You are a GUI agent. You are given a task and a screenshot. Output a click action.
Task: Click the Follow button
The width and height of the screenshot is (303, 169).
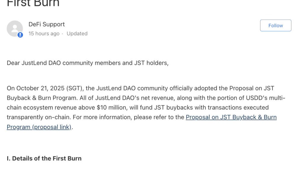click(x=275, y=25)
